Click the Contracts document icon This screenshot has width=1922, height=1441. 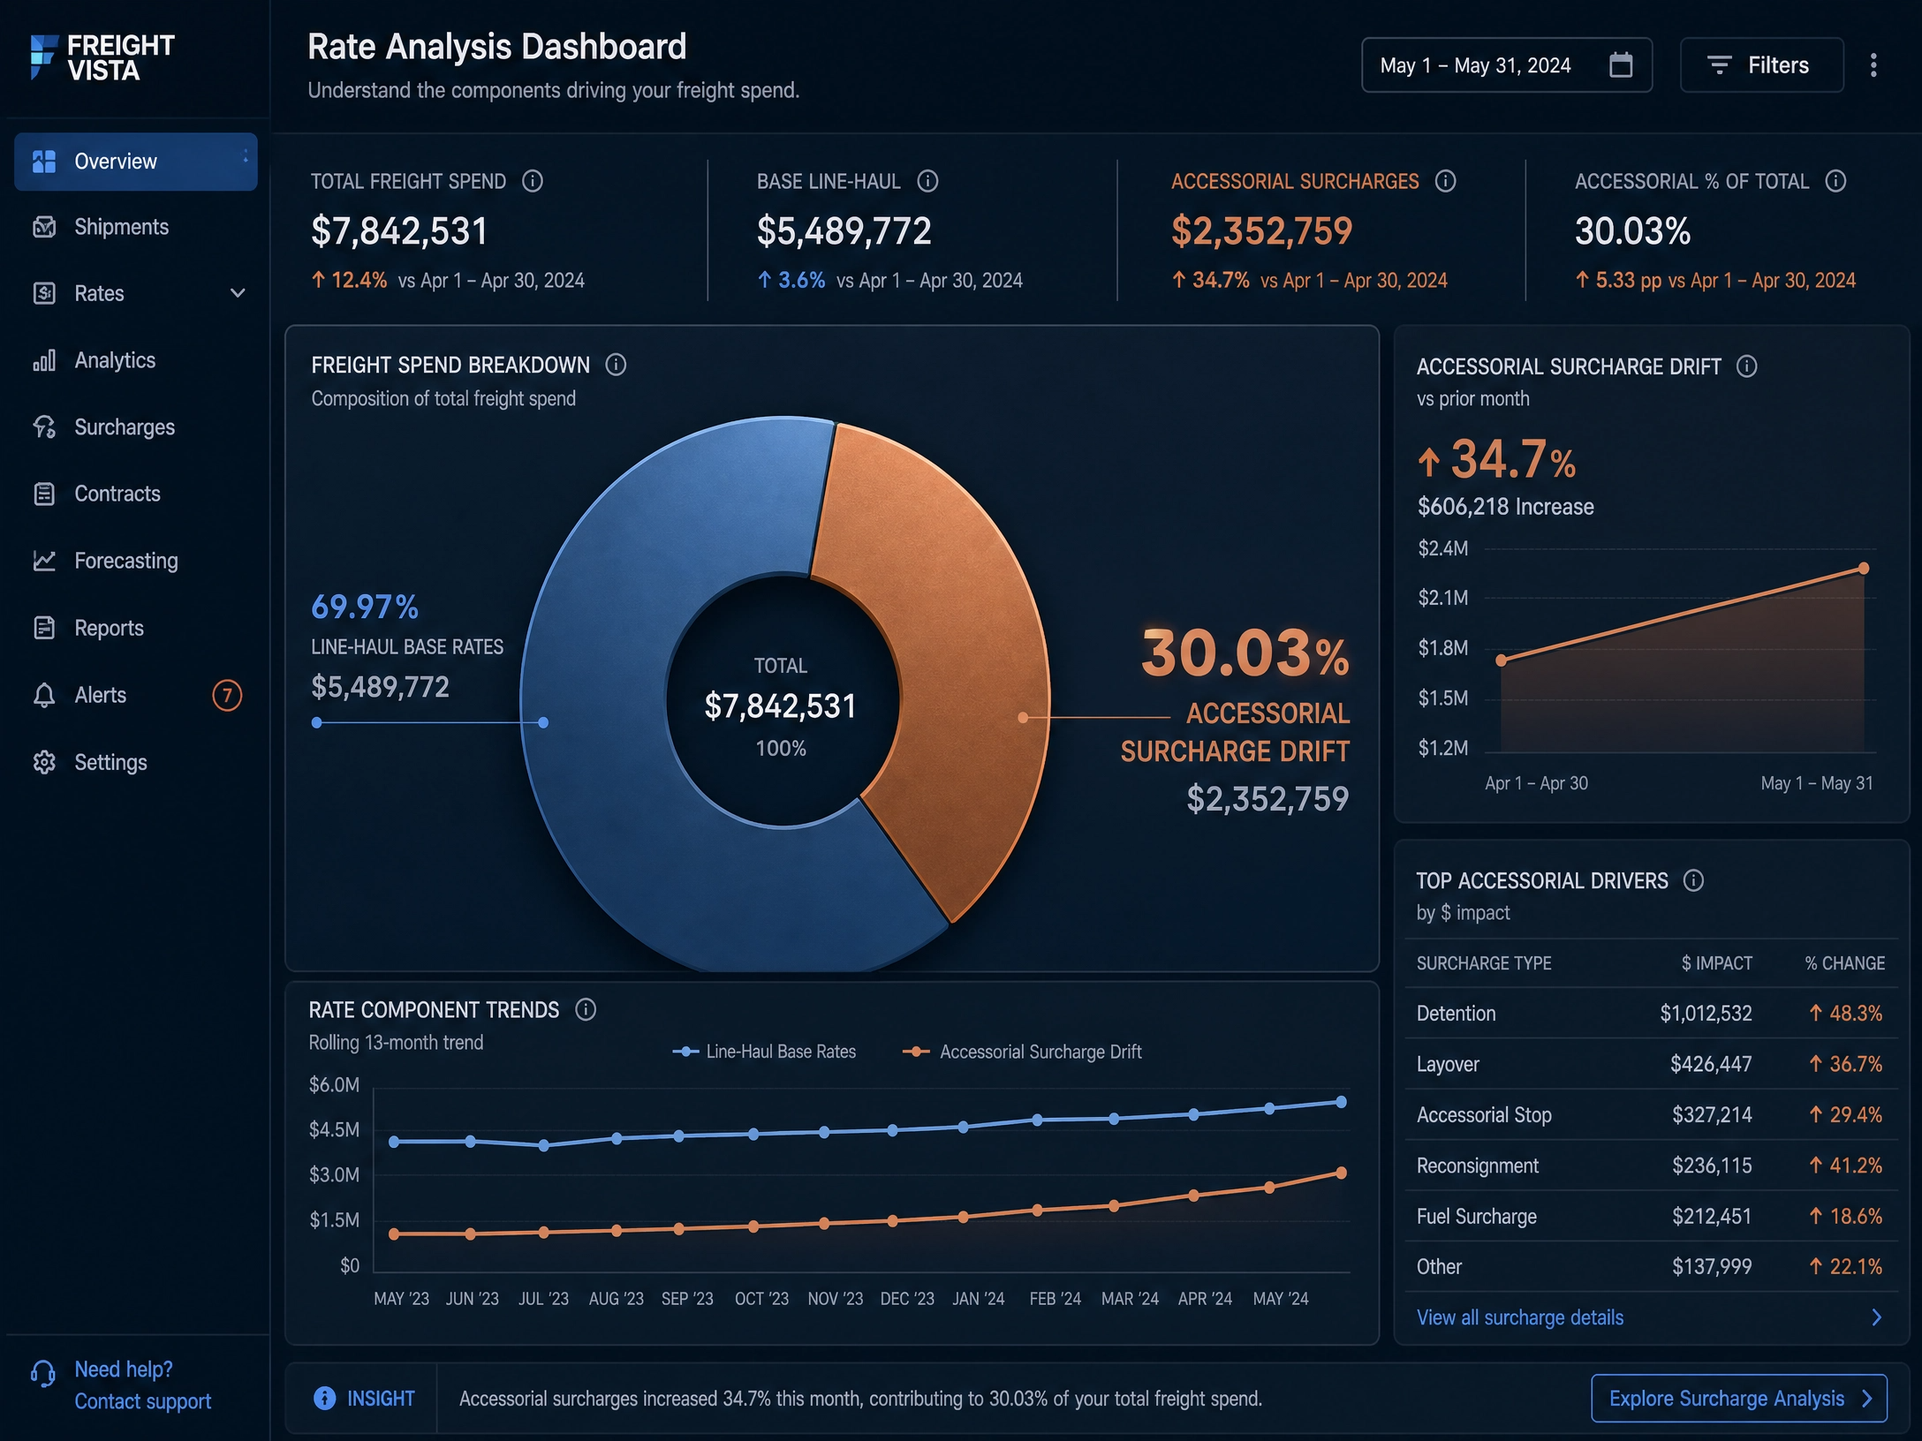tap(44, 494)
